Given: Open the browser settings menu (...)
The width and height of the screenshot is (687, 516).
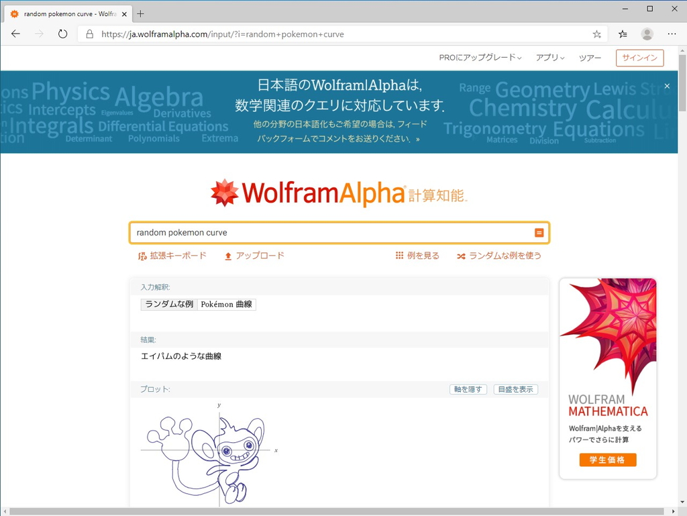Looking at the screenshot, I should pos(672,34).
